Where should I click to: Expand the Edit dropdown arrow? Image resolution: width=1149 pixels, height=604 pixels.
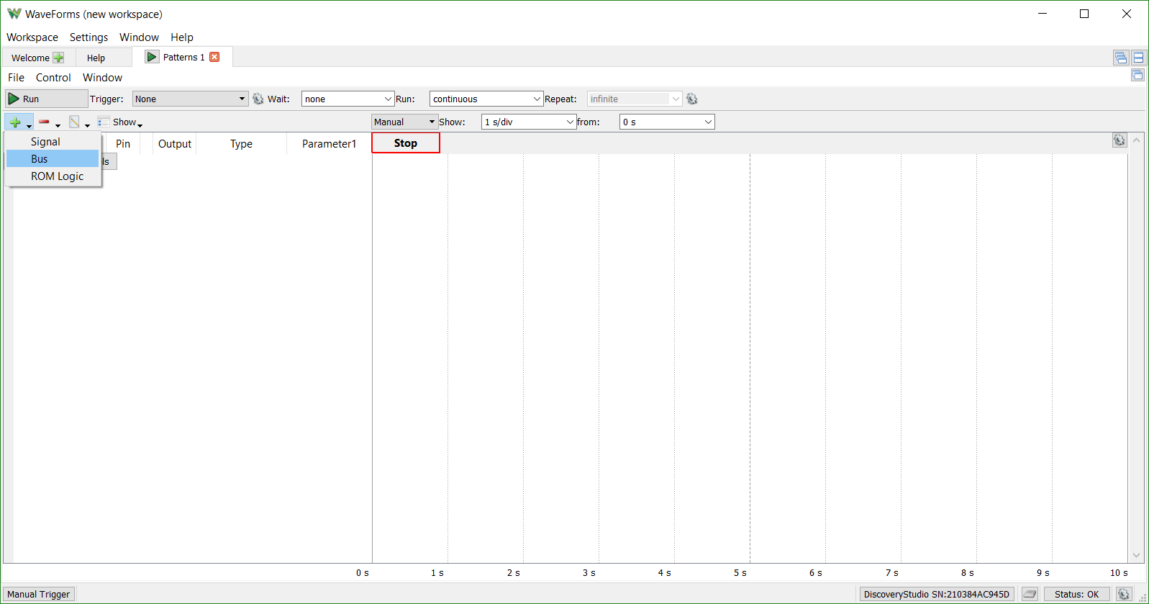click(88, 125)
